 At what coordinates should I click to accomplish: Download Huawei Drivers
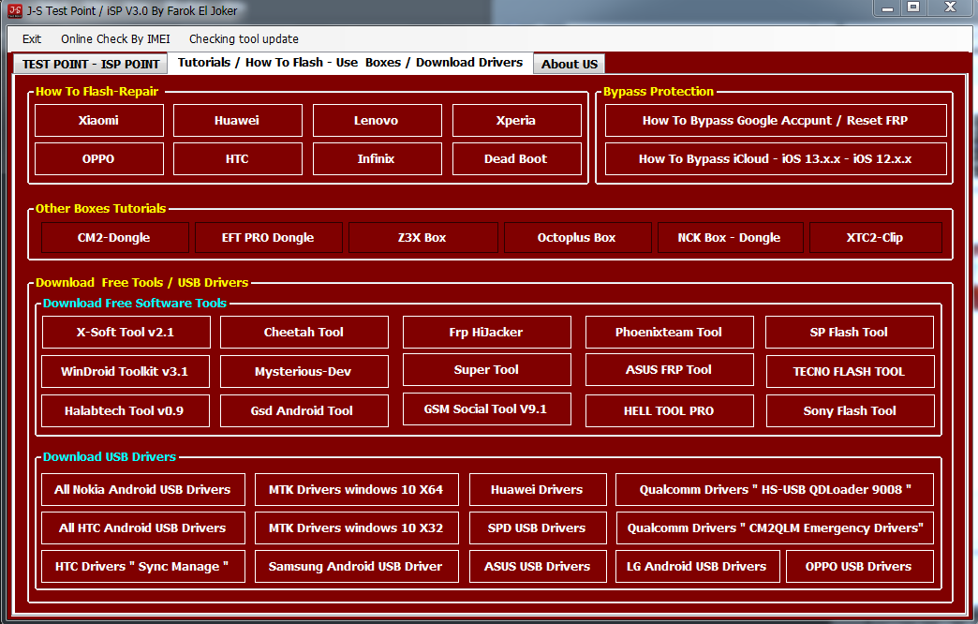click(538, 489)
